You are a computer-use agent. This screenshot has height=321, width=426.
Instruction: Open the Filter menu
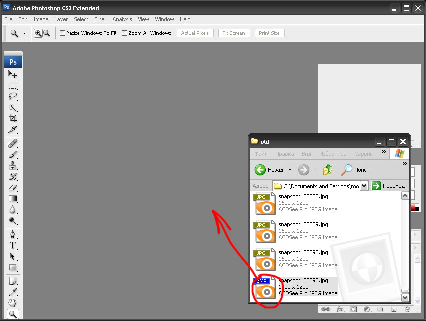(x=100, y=19)
